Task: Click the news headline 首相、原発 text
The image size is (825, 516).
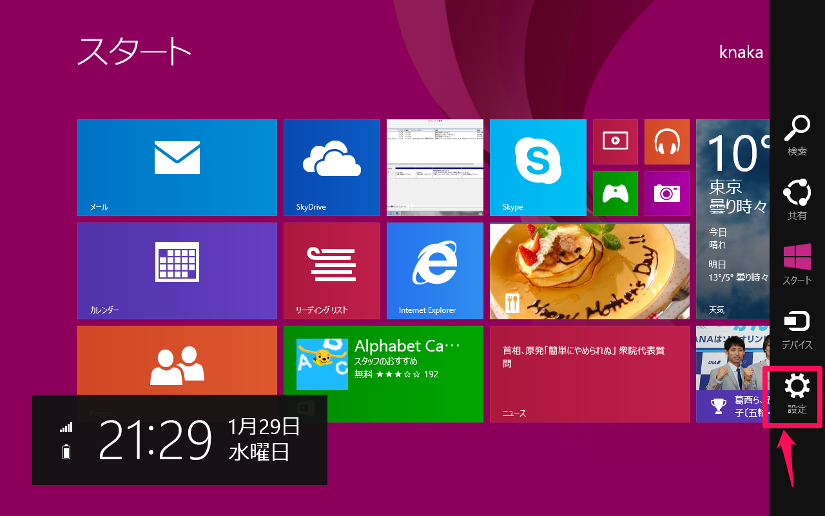Action: click(583, 357)
